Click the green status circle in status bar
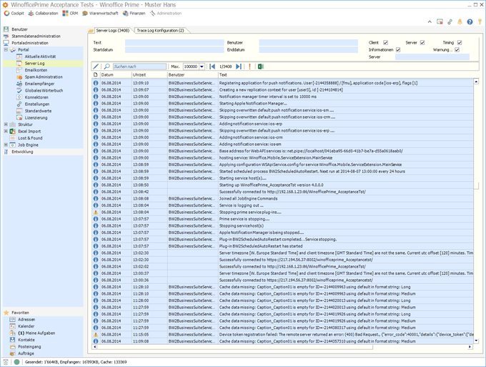The image size is (486, 367). click(16, 362)
